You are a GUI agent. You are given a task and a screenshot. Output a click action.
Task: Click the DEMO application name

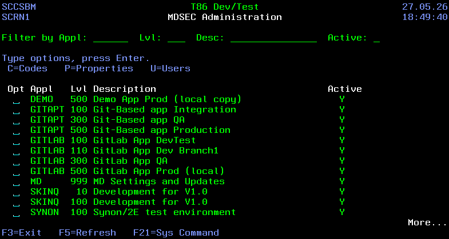42,99
